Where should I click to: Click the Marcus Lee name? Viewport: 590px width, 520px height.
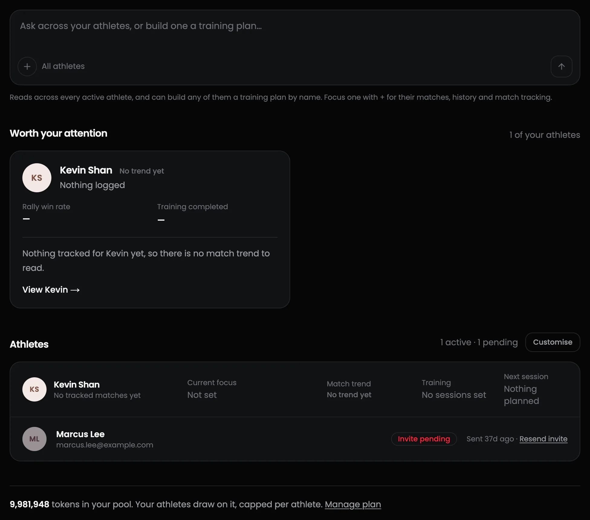(80, 434)
